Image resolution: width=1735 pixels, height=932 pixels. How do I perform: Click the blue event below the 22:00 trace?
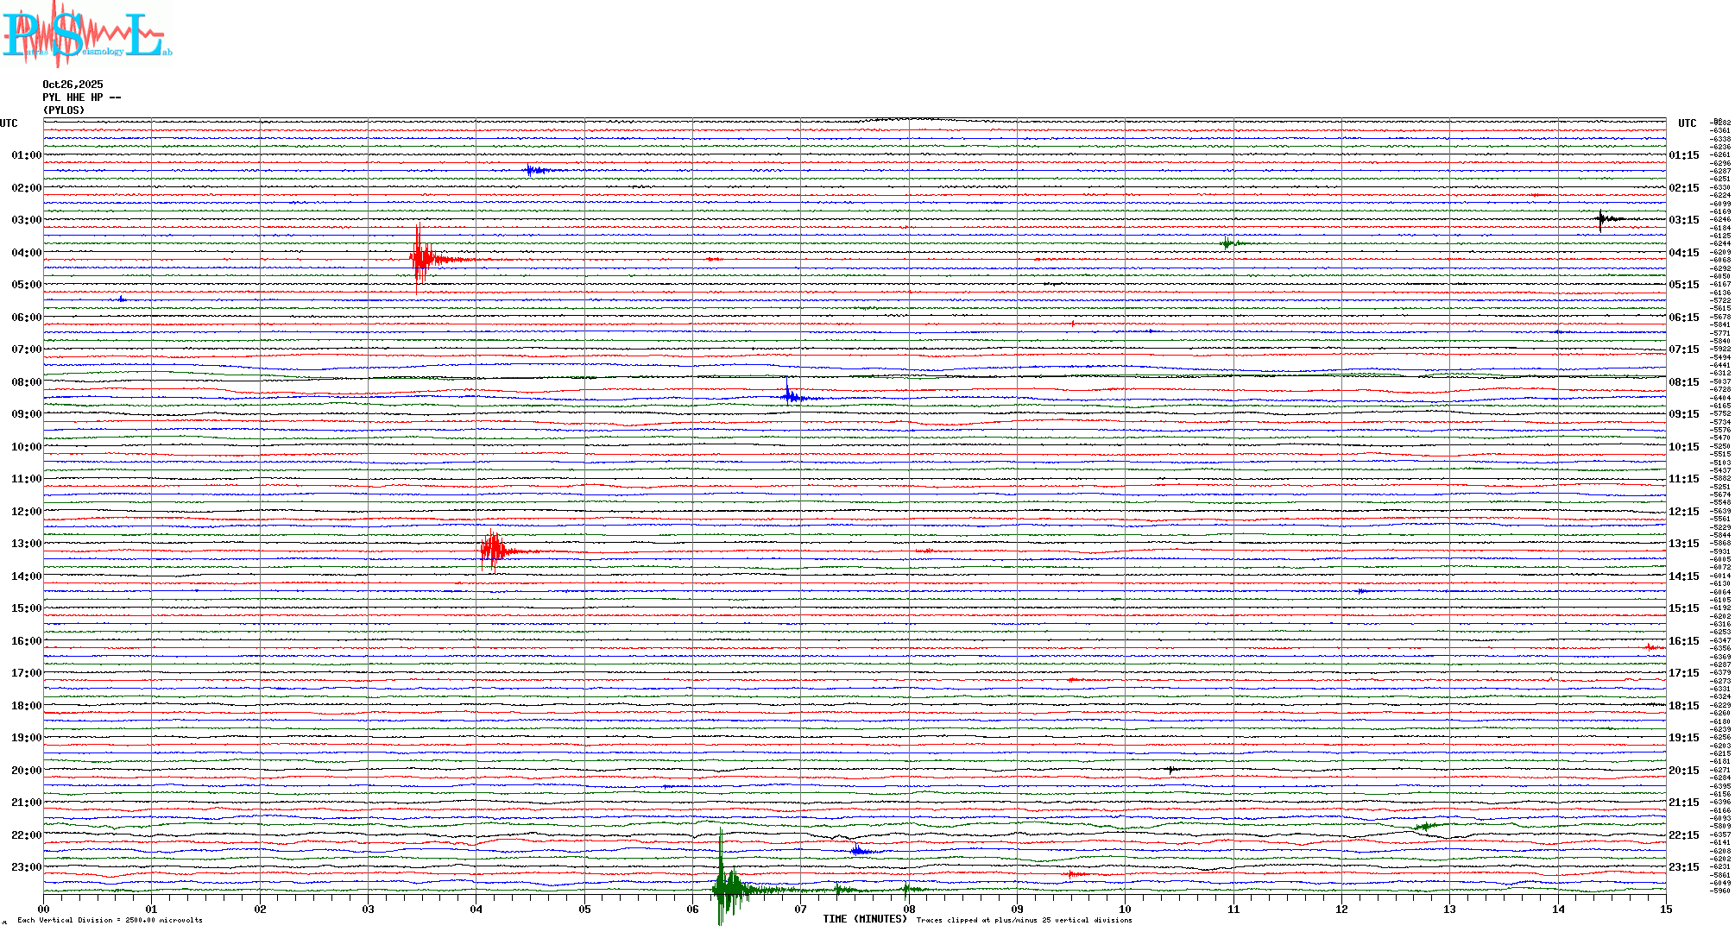click(859, 851)
